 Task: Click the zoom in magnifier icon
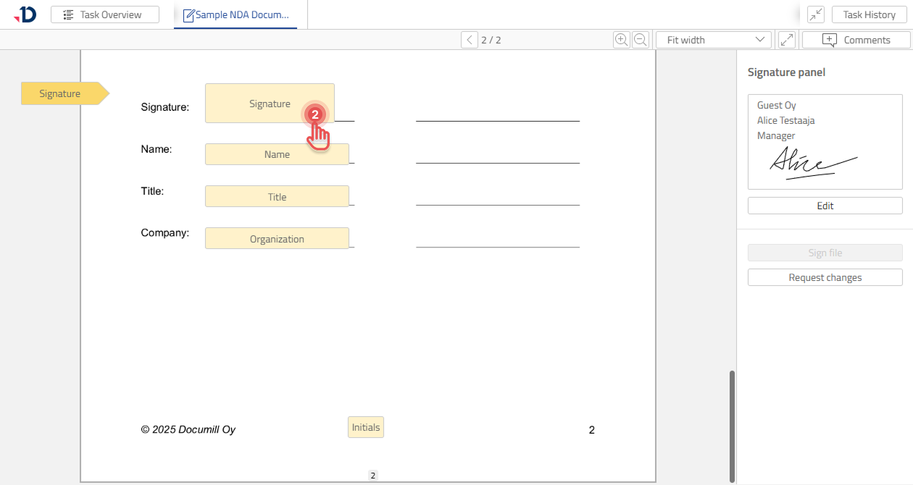pos(621,39)
